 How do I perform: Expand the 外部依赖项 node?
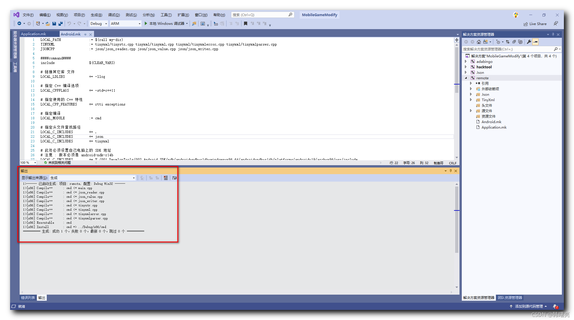click(471, 89)
